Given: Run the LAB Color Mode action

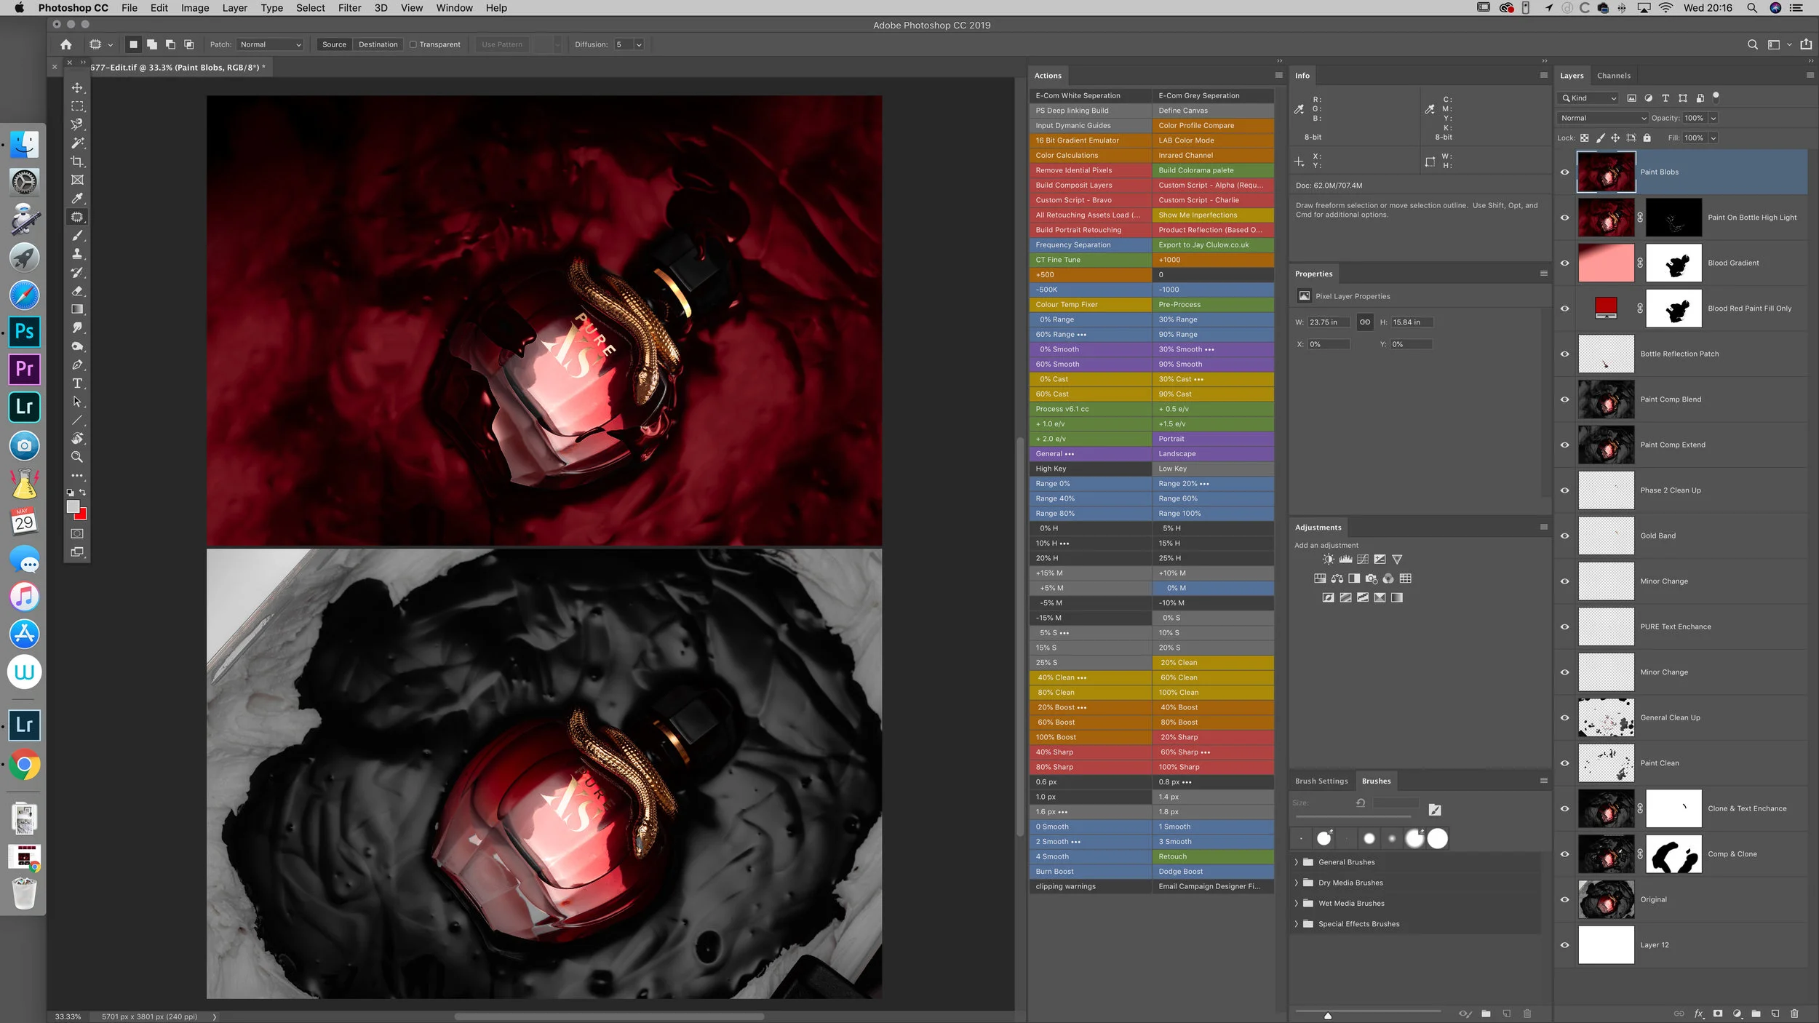Looking at the screenshot, I should tap(1213, 140).
